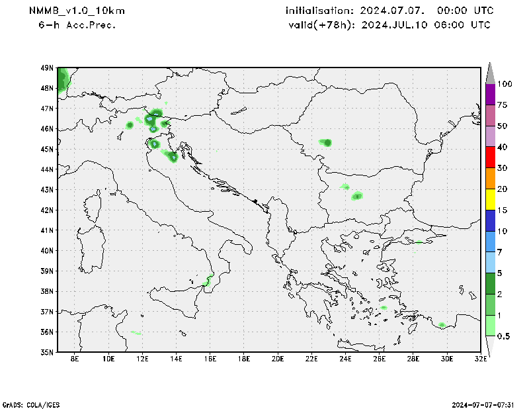The image size is (529, 409).
Task: Click the NMMB_v1.0_10km model title
Action: (x=77, y=11)
